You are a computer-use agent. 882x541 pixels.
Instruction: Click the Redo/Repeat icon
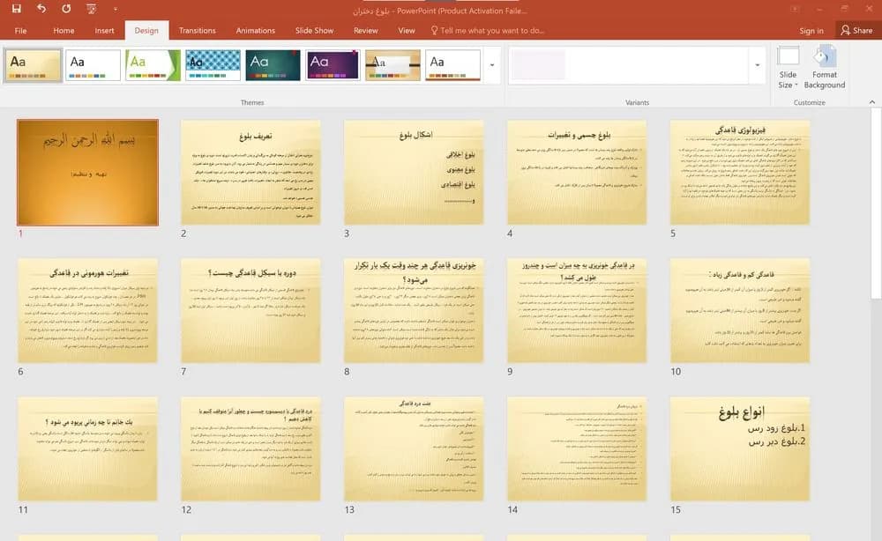pyautogui.click(x=66, y=9)
